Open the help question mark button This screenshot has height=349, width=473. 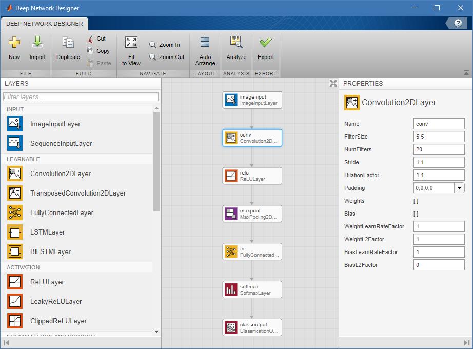(458, 23)
